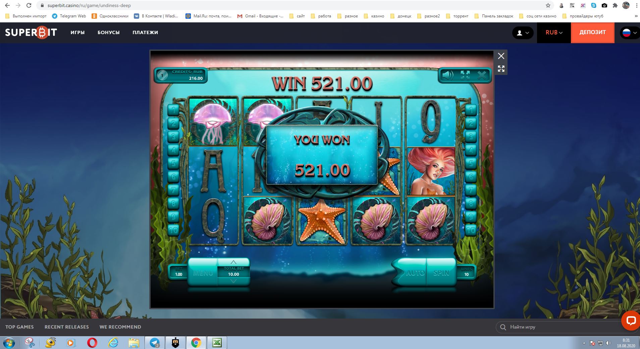Select payline 10 on left side
The image size is (640, 349).
[173, 230]
